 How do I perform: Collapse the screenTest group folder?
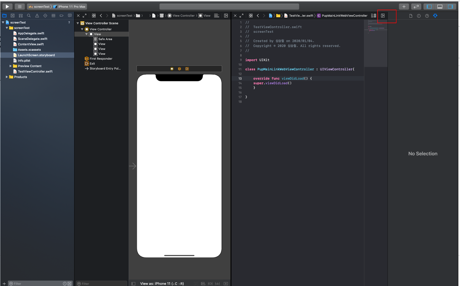pos(7,28)
